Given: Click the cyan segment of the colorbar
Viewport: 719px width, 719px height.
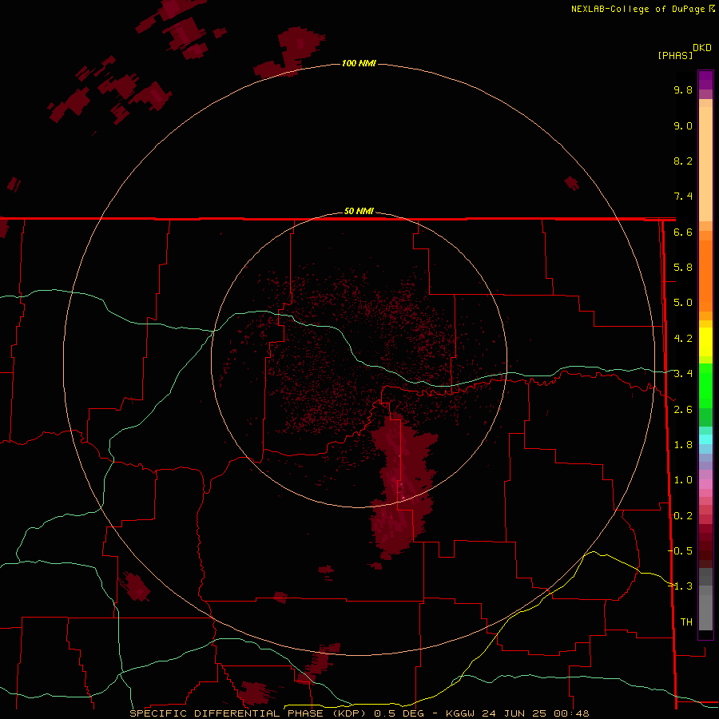Looking at the screenshot, I should [705, 439].
